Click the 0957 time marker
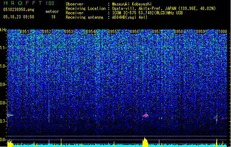Viewport: 231px width, 147px height. pos(156,32)
